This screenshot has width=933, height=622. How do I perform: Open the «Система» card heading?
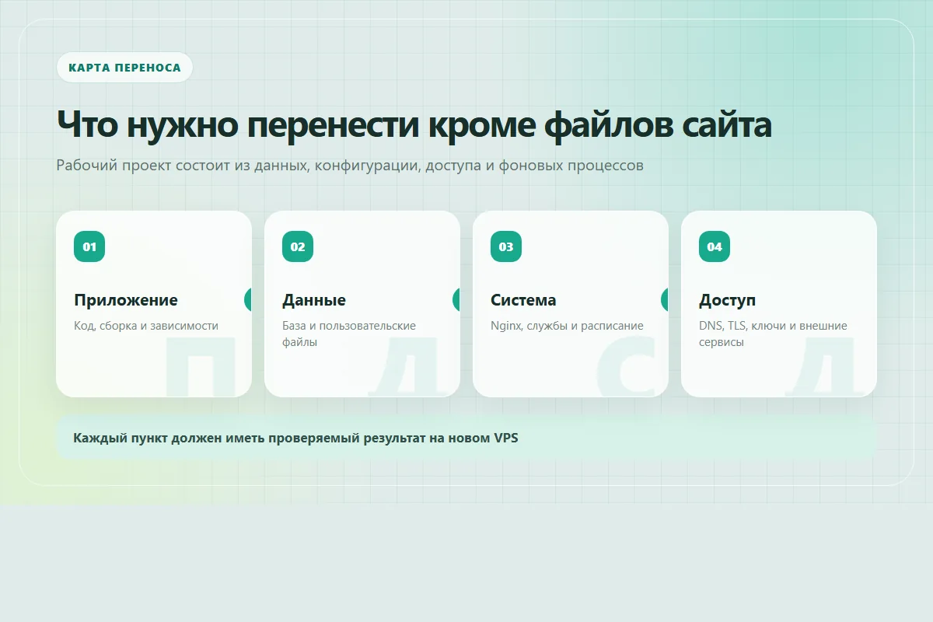(523, 300)
